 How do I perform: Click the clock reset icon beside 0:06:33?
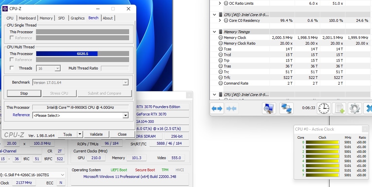[324, 108]
